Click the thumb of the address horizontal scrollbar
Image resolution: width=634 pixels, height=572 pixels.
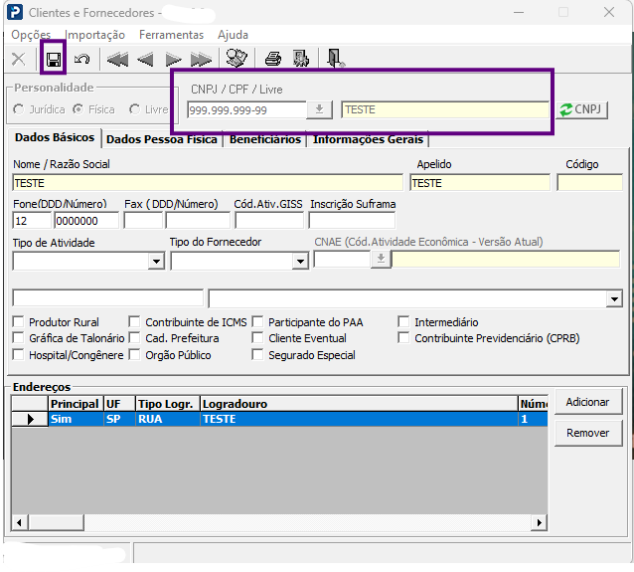click(x=56, y=522)
